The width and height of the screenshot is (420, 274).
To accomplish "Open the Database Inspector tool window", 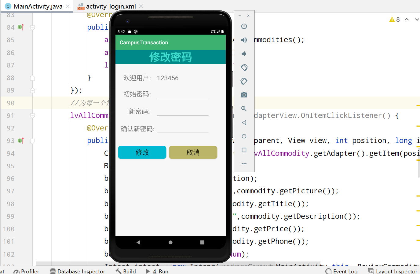I will [78, 271].
